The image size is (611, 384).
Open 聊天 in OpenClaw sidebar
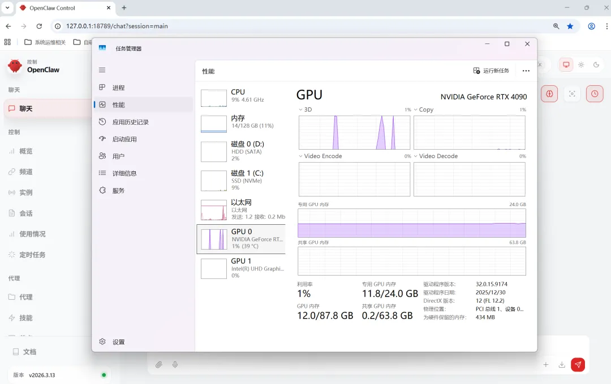click(48, 108)
